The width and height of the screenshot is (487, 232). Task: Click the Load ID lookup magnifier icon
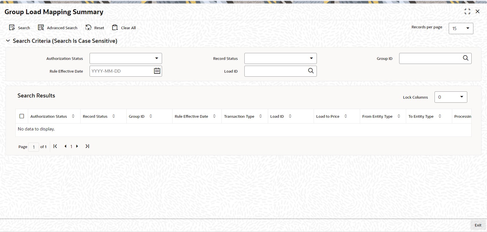[x=311, y=71]
